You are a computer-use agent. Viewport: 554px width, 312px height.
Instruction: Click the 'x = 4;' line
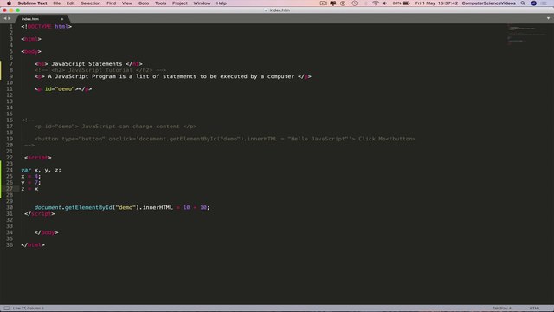click(31, 176)
